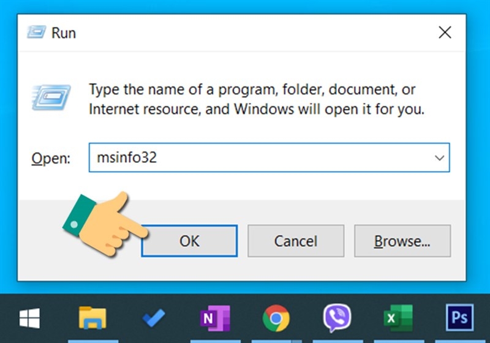Open Photoshop from the taskbar
Viewport: 490px width, 343px height.
click(x=459, y=318)
